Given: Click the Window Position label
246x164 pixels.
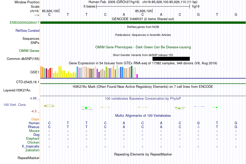Looking at the screenshot, I should (x=27, y=2).
